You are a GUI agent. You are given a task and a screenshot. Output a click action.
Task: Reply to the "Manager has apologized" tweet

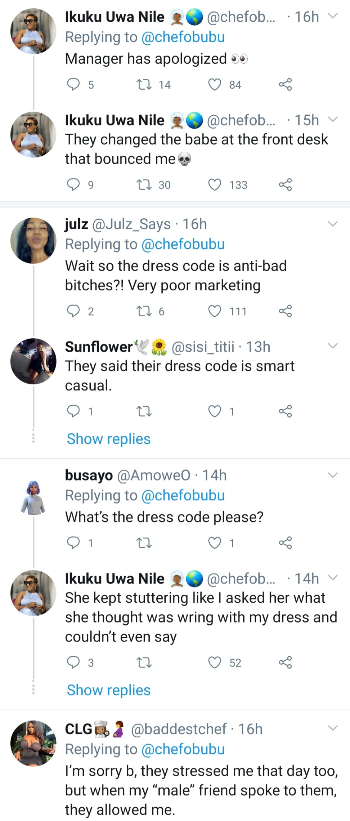click(74, 85)
